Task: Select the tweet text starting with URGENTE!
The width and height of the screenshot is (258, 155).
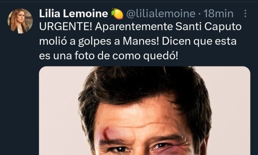Action: [x=140, y=41]
